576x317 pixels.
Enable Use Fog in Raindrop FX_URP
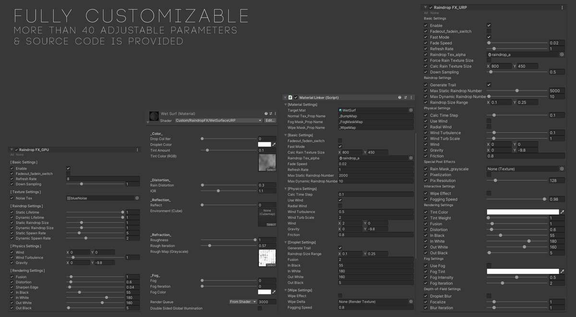click(489, 266)
